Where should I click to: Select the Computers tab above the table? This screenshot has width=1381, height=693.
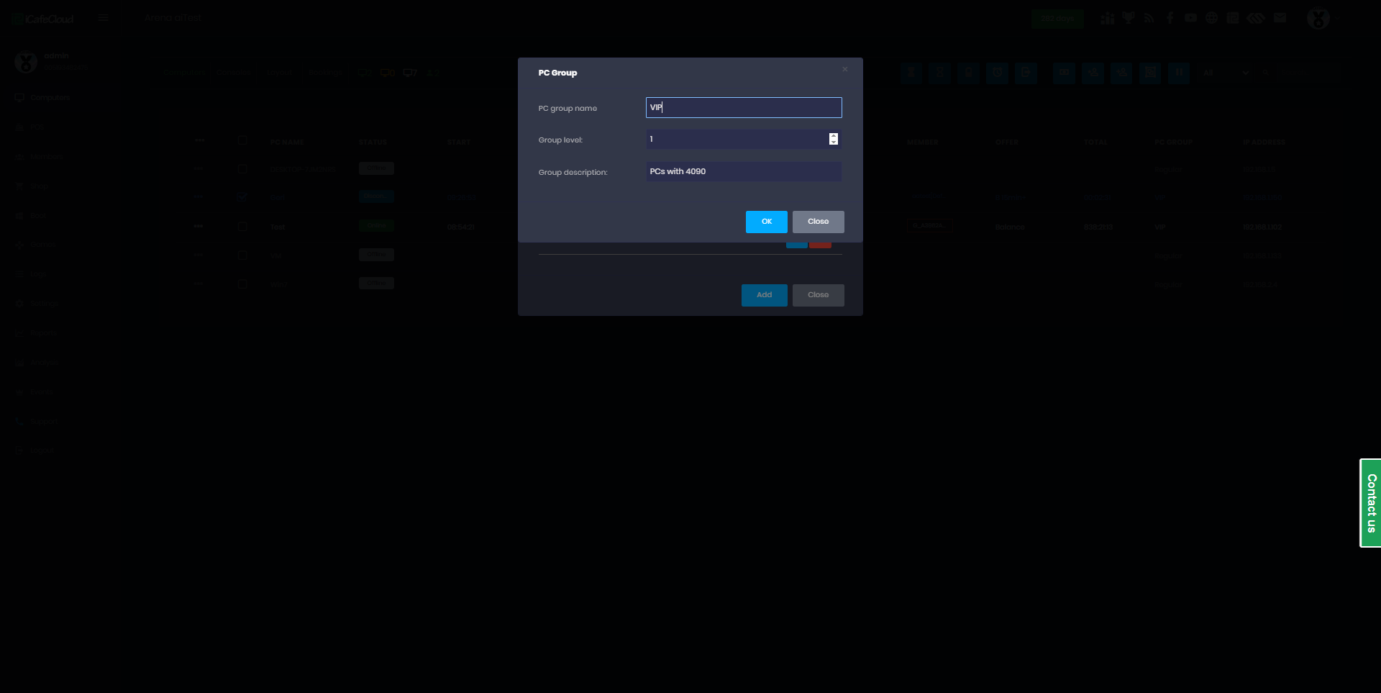tap(184, 73)
